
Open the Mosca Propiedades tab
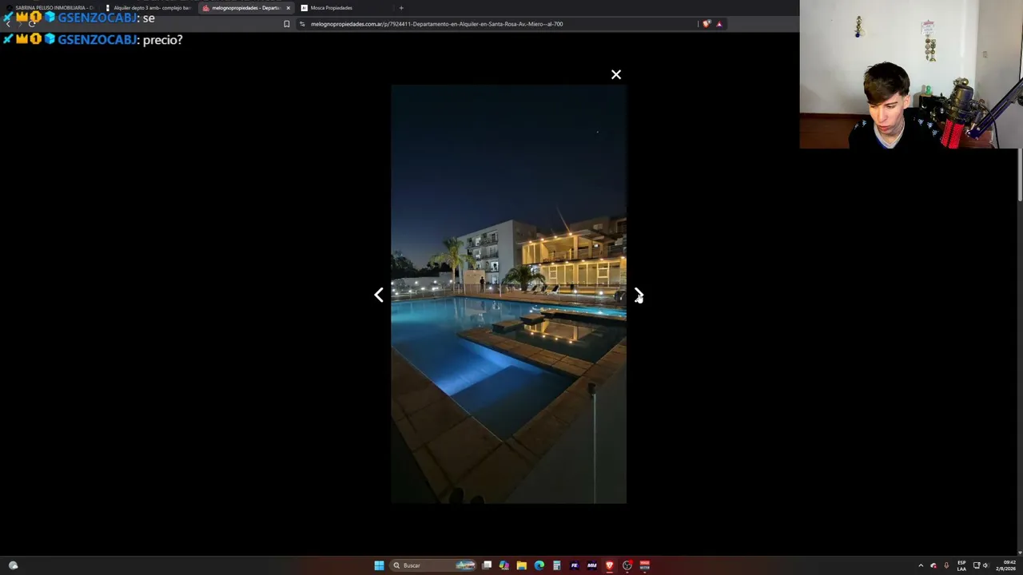(x=344, y=8)
